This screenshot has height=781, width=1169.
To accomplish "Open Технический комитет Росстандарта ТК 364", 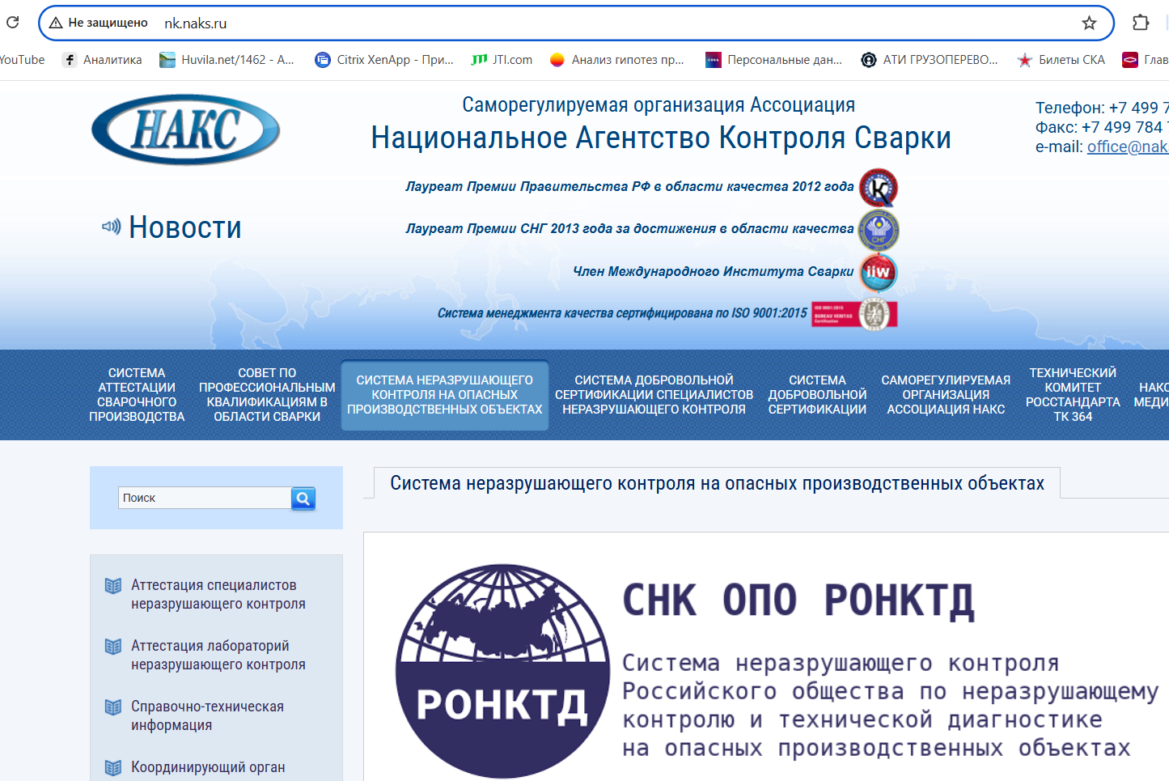I will [x=1072, y=395].
